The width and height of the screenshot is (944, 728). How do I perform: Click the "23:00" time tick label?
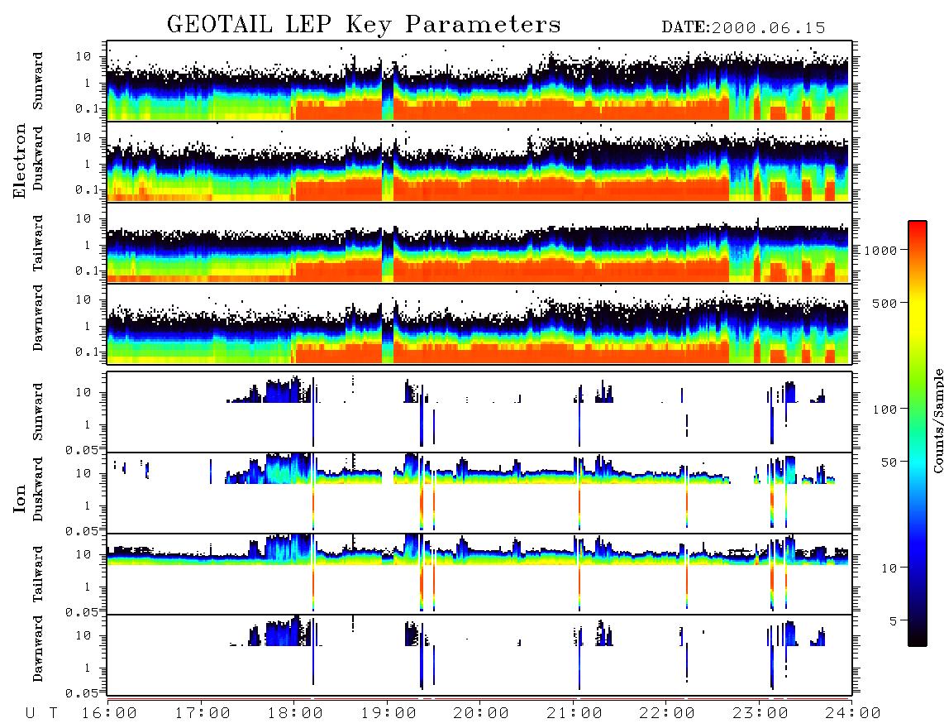coord(760,713)
